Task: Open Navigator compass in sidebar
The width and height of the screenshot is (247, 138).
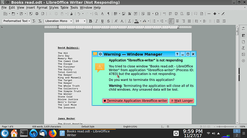Action: [x=243, y=61]
